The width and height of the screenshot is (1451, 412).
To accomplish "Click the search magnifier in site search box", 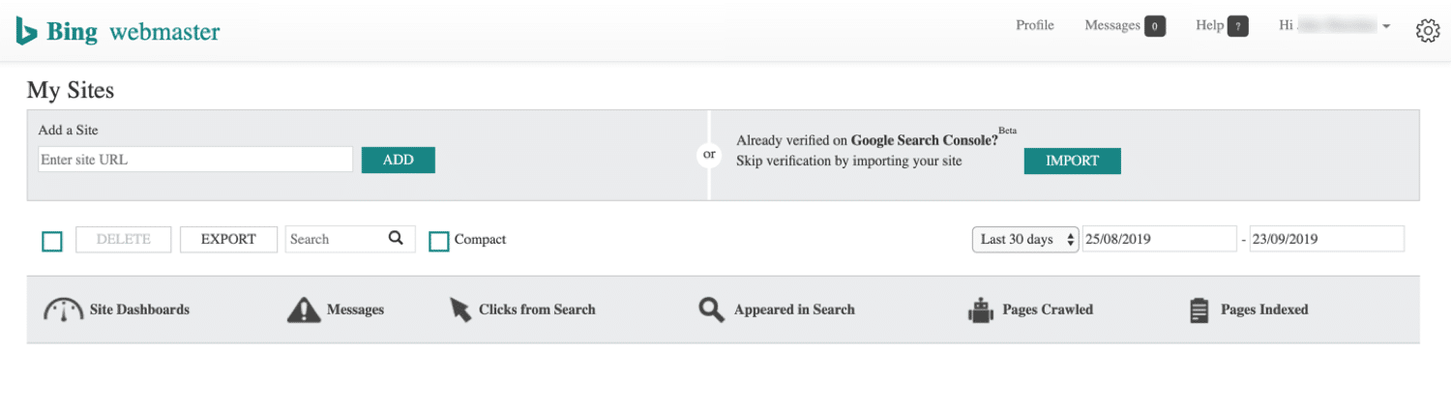I will [396, 238].
